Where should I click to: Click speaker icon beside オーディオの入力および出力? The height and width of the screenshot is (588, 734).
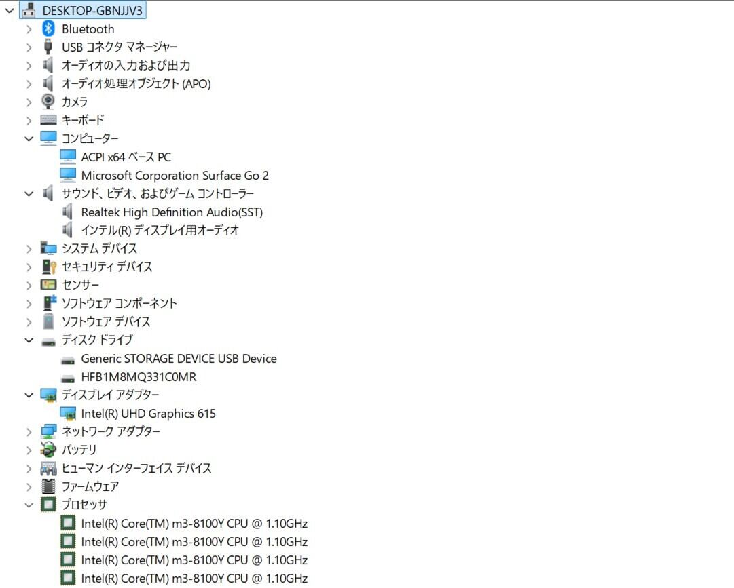48,65
